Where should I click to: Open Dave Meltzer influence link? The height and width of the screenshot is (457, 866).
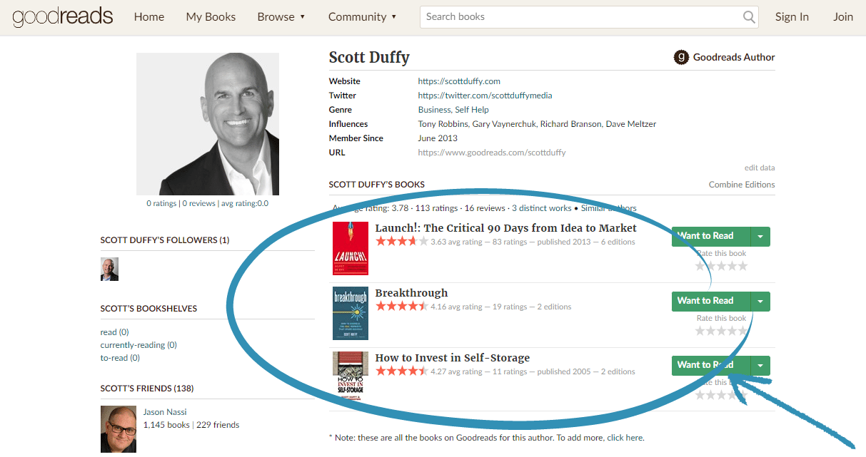point(631,124)
